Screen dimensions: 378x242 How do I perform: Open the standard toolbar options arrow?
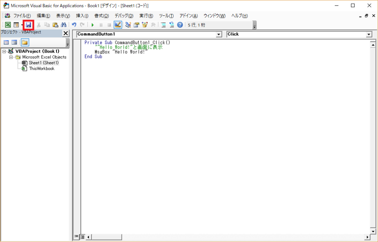coord(255,25)
